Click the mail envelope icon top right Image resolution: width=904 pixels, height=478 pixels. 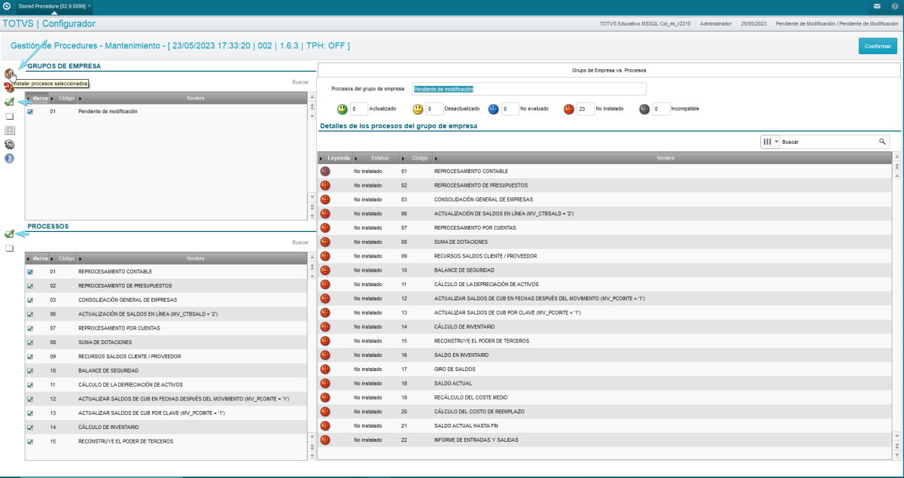point(877,6)
